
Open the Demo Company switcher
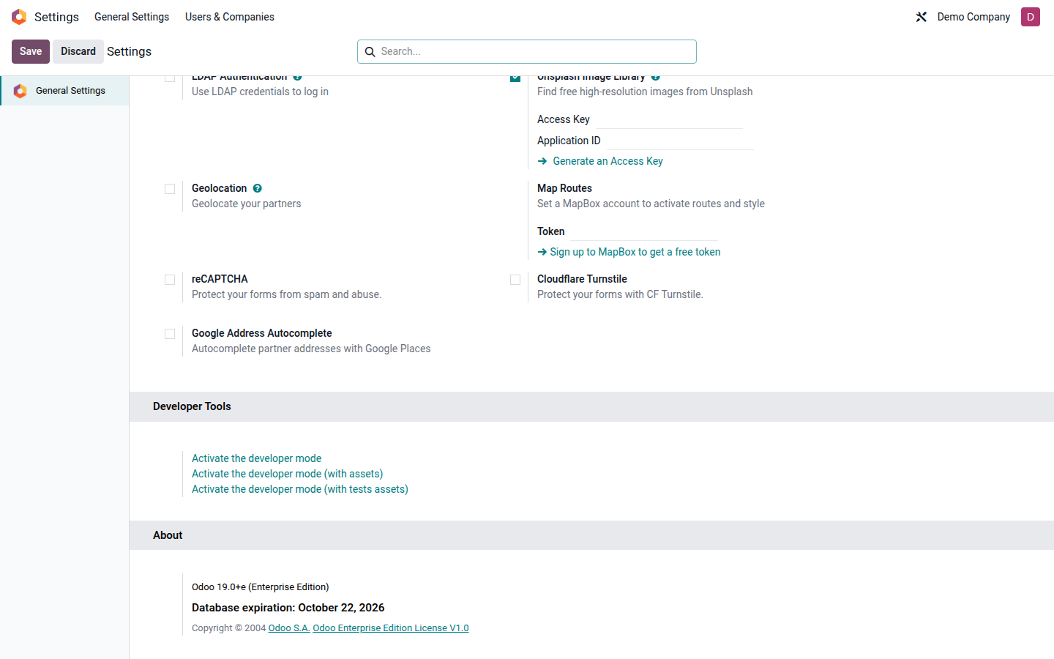point(973,17)
